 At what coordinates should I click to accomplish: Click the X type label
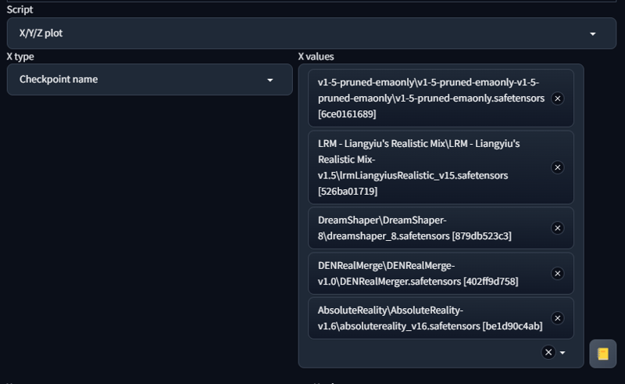coord(20,56)
